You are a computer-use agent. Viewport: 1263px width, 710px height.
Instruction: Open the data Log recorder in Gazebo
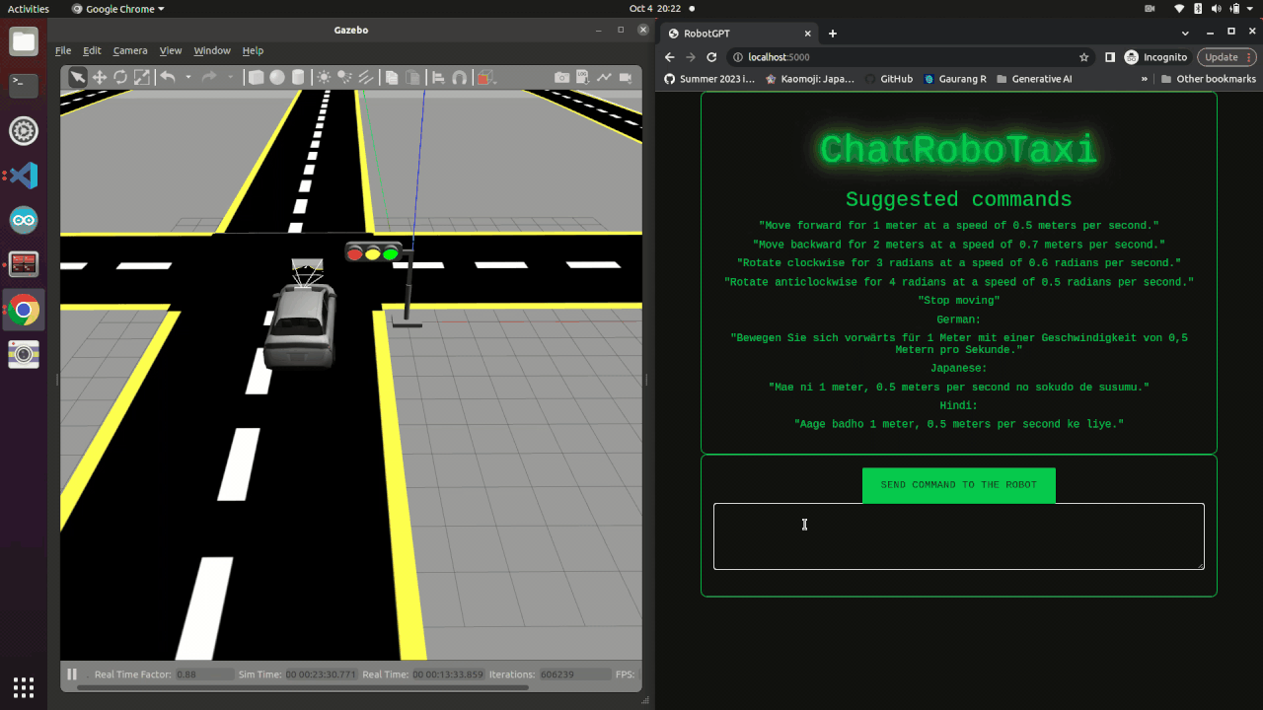click(x=583, y=78)
